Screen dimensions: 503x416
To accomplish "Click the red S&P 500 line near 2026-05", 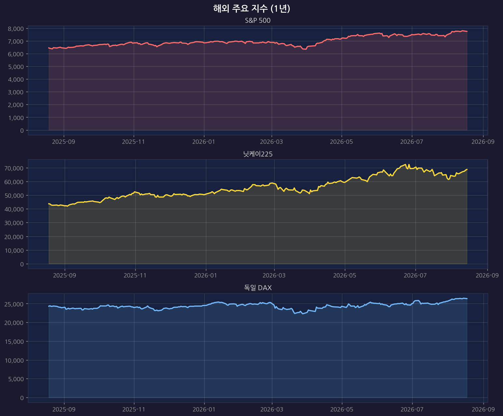I will tap(342, 38).
